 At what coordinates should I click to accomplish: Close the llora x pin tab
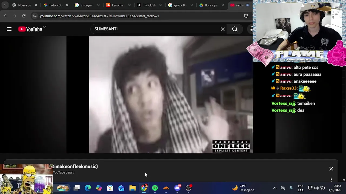tap(223, 5)
